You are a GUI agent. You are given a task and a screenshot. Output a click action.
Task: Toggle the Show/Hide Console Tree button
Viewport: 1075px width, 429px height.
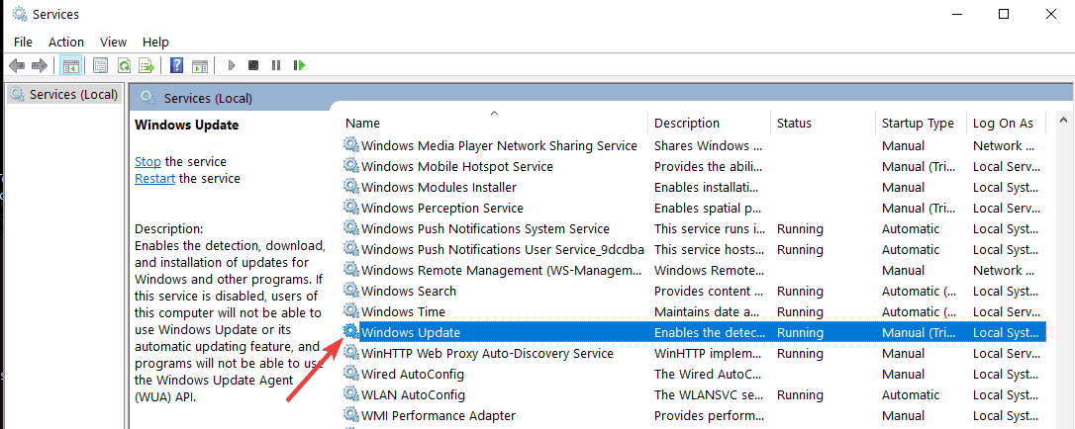[x=70, y=65]
